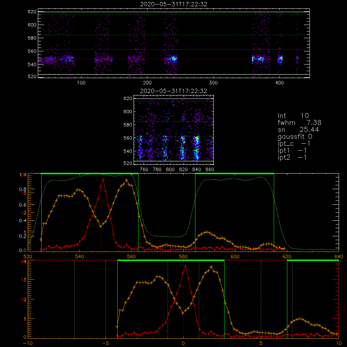Image resolution: width=347 pixels, height=347 pixels.
Task: Click the '0.2' y-axis label of the profile plot
Action: (x=23, y=236)
